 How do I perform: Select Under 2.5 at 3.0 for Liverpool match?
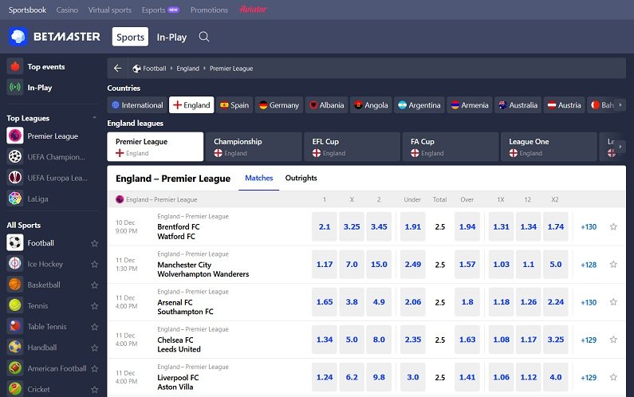[x=413, y=377]
